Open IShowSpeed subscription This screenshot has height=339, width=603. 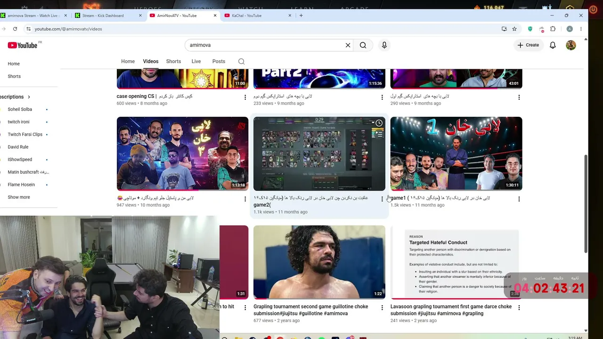coord(20,160)
